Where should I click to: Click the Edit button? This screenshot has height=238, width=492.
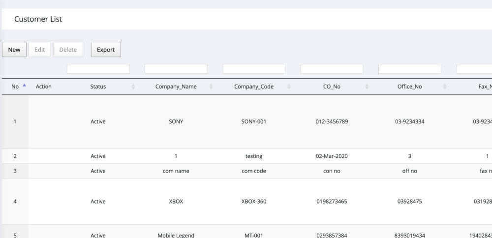click(39, 50)
